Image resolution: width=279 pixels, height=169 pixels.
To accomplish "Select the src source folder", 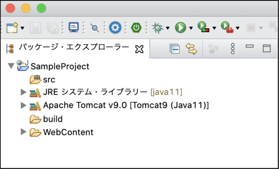I will [49, 80].
